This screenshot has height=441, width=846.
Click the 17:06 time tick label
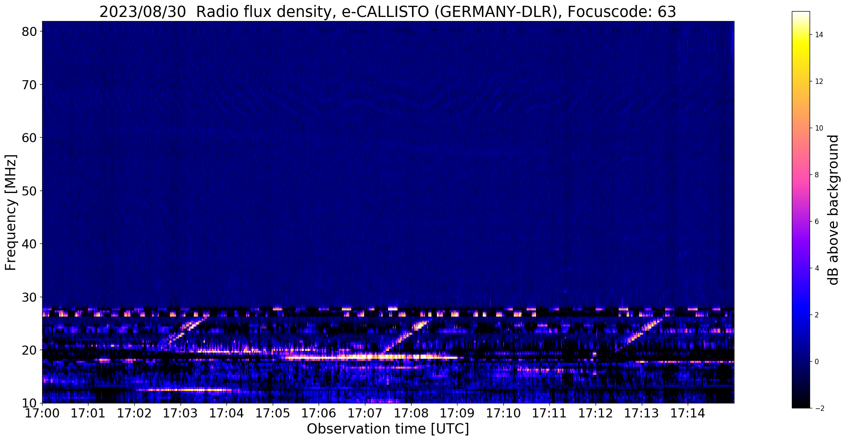(x=319, y=413)
